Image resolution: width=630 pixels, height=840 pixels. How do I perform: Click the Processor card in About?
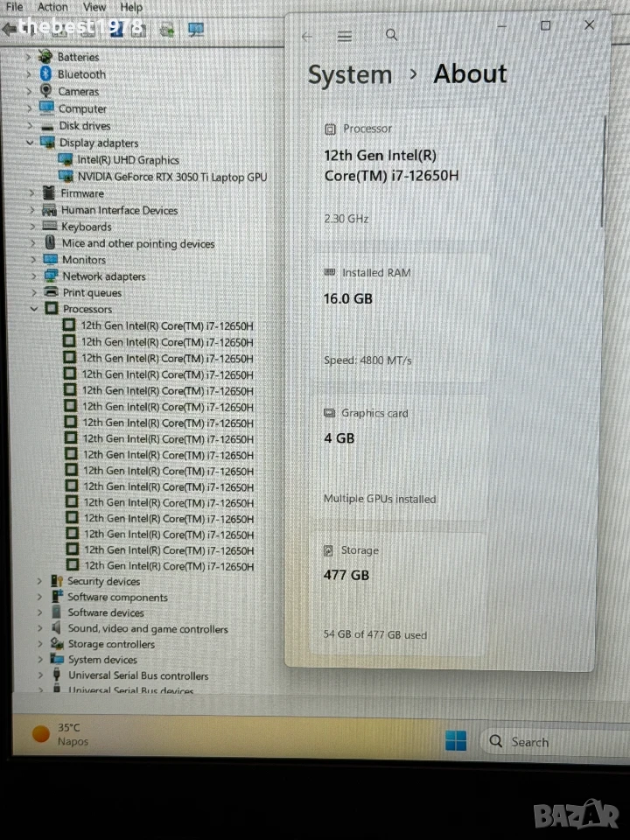tap(401, 175)
